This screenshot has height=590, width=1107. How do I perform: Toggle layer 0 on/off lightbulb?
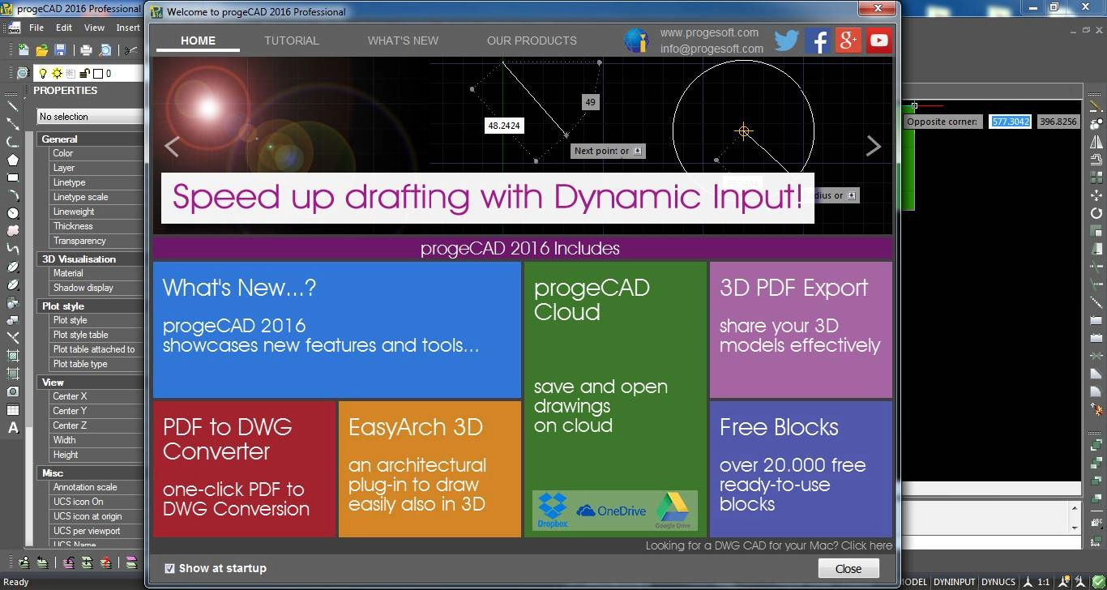43,73
